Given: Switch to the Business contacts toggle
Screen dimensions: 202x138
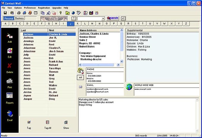Looking at the screenshot, I should [x=20, y=18].
